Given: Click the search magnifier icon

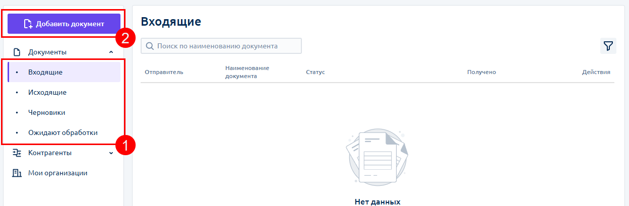Looking at the screenshot, I should pos(150,46).
